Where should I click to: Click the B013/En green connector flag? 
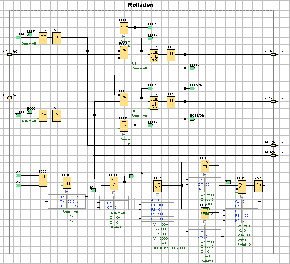point(132,176)
